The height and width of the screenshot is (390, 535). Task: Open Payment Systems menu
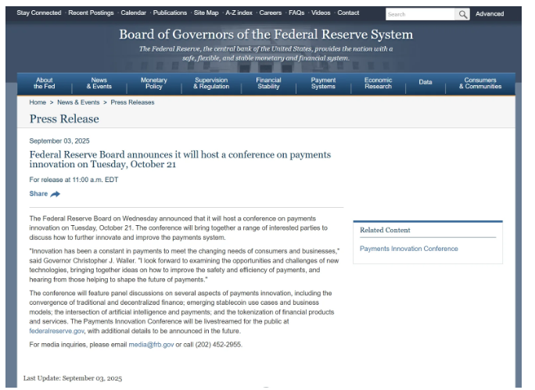pyautogui.click(x=323, y=83)
